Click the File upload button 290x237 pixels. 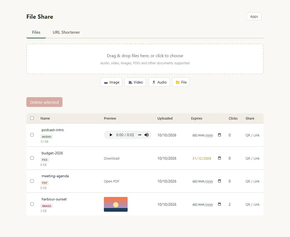181,82
